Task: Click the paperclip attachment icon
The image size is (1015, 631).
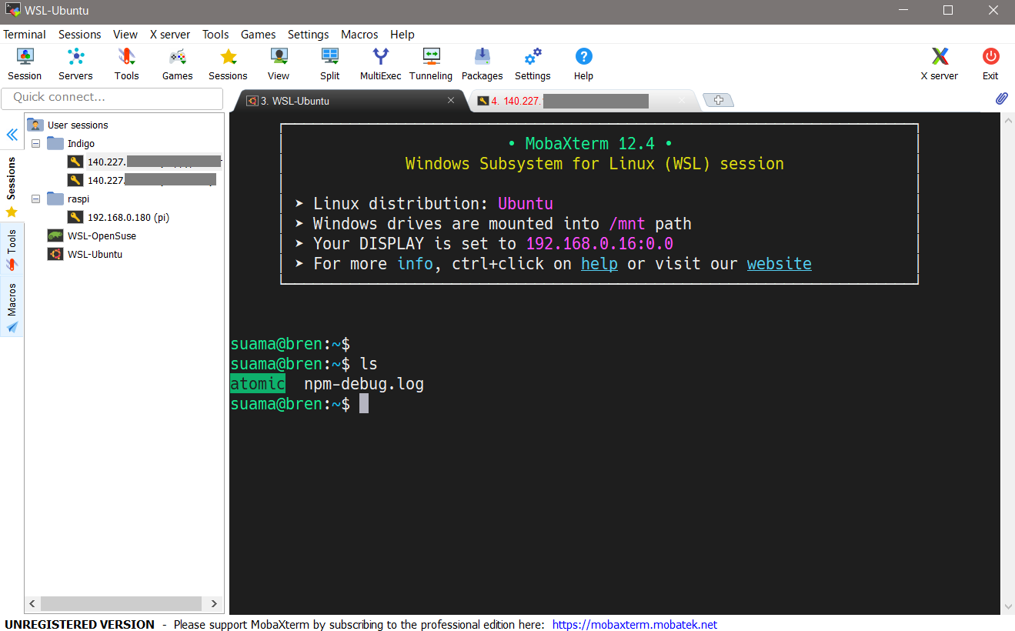Action: pyautogui.click(x=1001, y=98)
